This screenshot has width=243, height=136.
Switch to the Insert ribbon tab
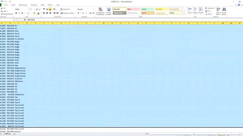click(x=13, y=5)
